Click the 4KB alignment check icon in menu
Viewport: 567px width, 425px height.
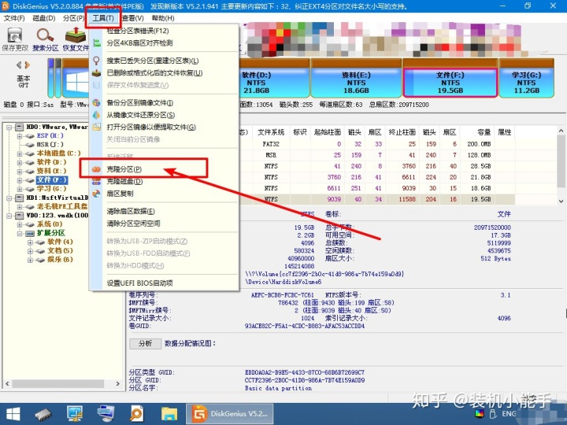click(96, 43)
